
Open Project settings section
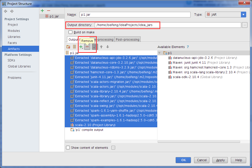(x=13, y=25)
